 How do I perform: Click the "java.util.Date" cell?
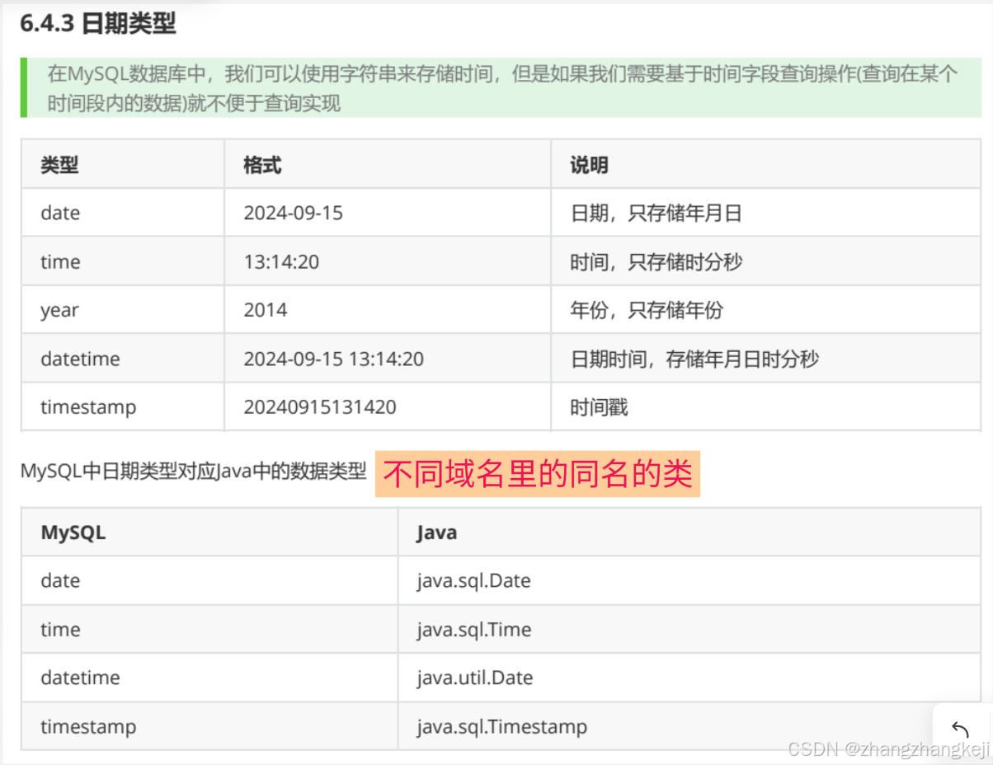click(689, 678)
